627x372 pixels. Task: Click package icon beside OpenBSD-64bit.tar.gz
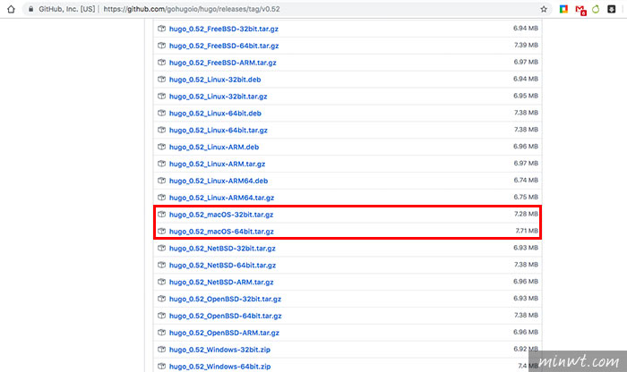(161, 316)
